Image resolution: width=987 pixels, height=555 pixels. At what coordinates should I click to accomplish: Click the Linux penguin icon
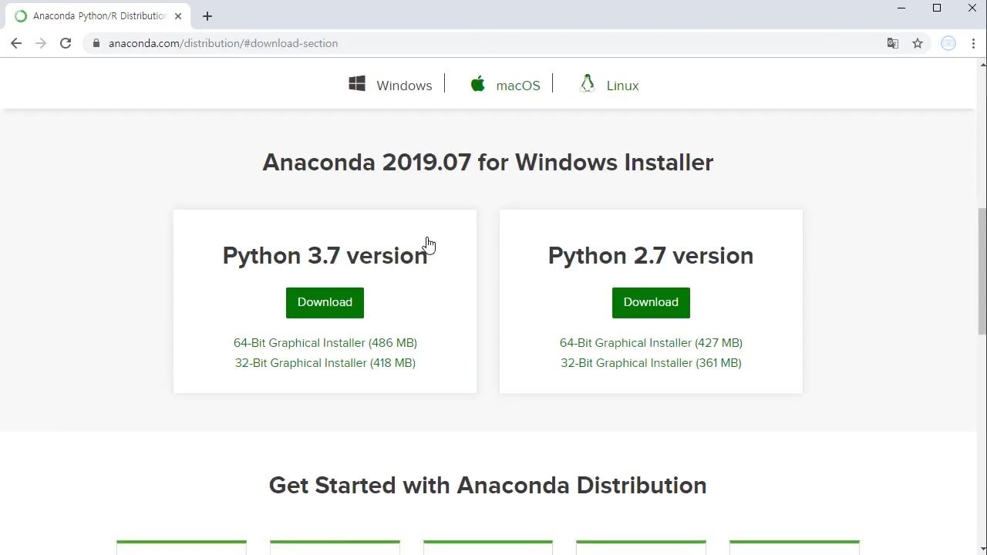click(x=588, y=84)
